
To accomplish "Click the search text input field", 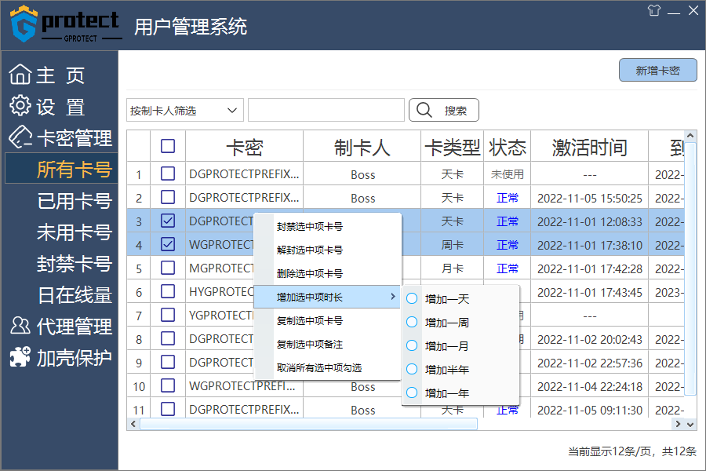I will click(x=326, y=110).
